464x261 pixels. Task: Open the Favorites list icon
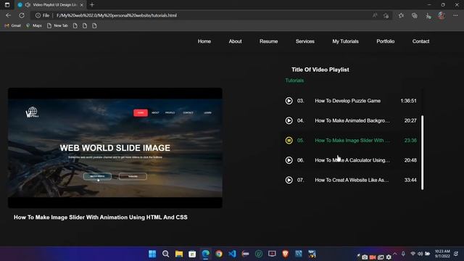[401, 15]
